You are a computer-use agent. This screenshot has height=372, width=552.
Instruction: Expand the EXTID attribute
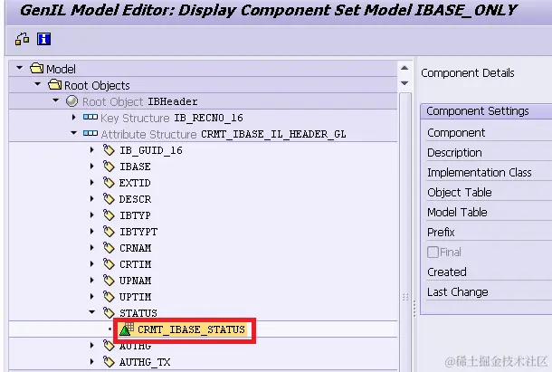(92, 183)
